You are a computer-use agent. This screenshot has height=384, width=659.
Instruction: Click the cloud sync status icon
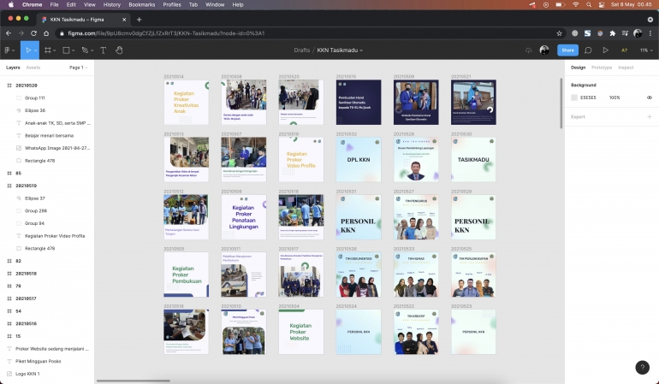point(528,50)
